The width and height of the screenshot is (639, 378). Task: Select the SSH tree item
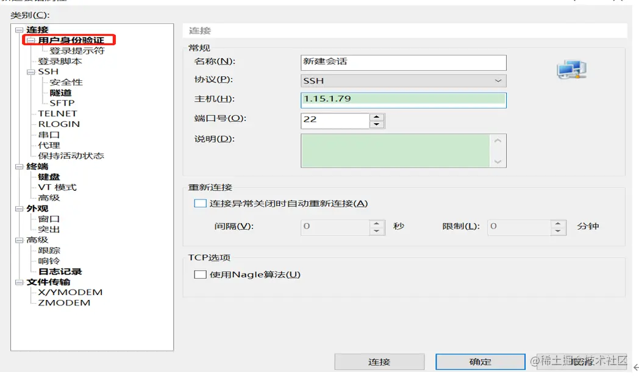pyautogui.click(x=49, y=72)
